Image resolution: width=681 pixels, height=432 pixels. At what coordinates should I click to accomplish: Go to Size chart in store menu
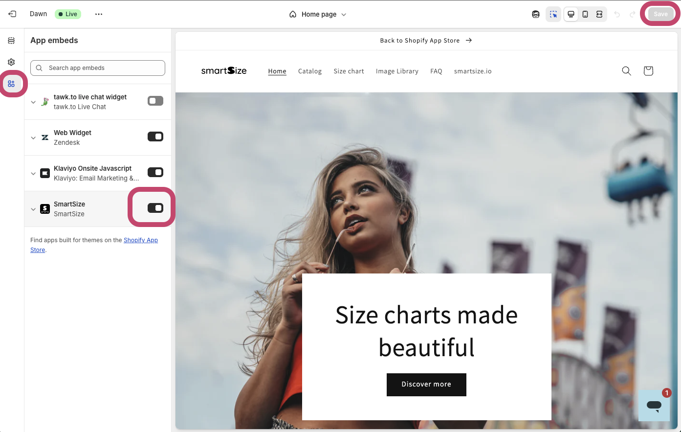tap(349, 71)
